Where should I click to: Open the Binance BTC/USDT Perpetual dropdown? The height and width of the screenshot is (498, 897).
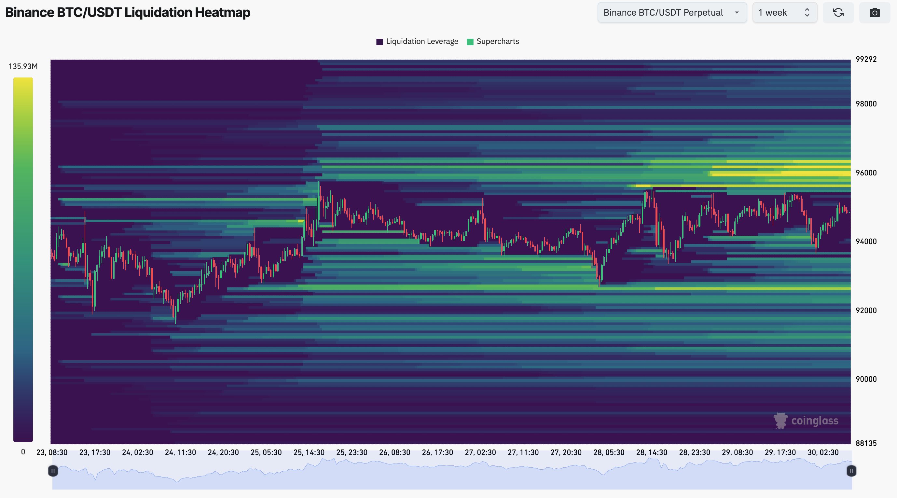point(663,13)
